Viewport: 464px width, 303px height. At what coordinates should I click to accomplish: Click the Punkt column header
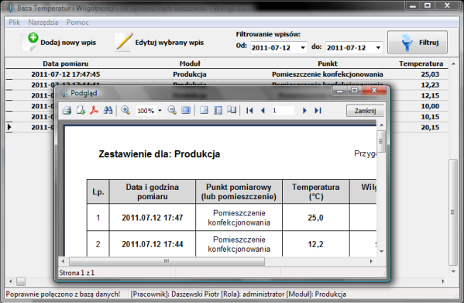pos(328,64)
